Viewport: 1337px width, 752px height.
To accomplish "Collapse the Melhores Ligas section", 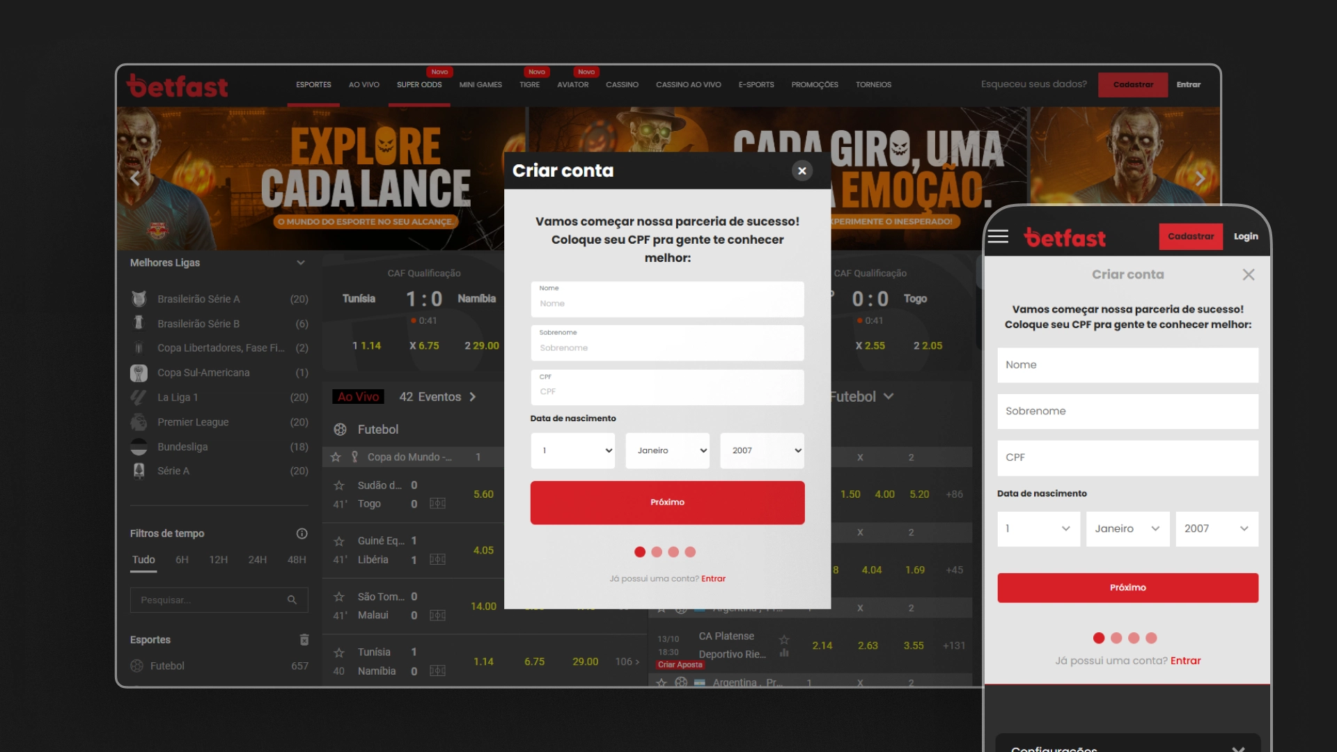I will pos(301,263).
